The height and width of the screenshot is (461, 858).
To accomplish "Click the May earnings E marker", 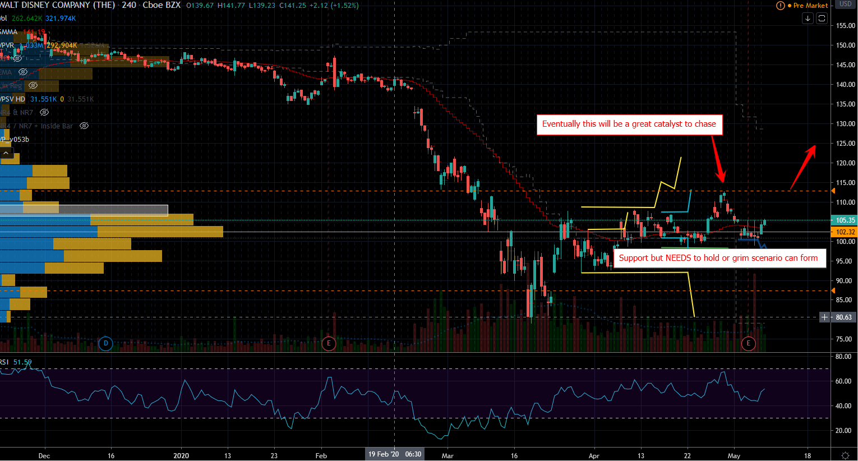I will pyautogui.click(x=748, y=343).
